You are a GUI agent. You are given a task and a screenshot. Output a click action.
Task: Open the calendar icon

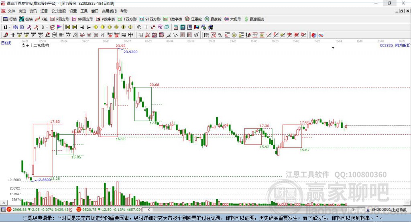click(176, 27)
